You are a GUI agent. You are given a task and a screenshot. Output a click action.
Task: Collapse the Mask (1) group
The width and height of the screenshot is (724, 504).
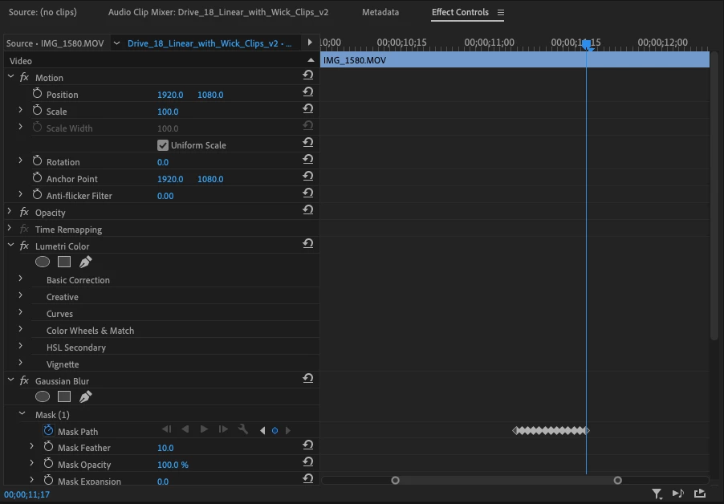[x=22, y=413]
